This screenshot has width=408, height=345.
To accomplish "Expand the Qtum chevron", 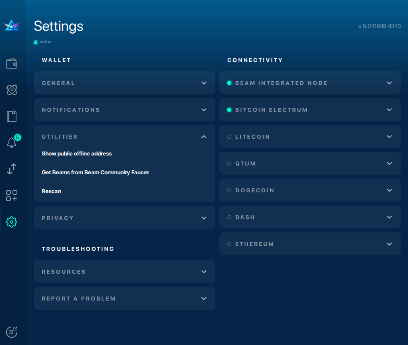I will click(x=389, y=163).
